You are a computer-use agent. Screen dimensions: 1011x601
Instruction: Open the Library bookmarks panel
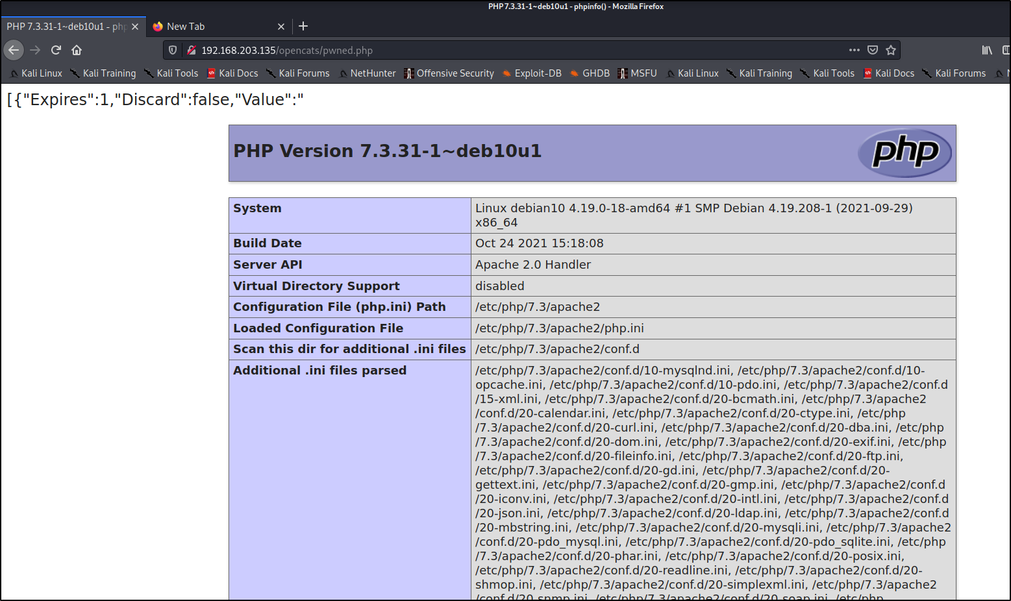coord(987,50)
